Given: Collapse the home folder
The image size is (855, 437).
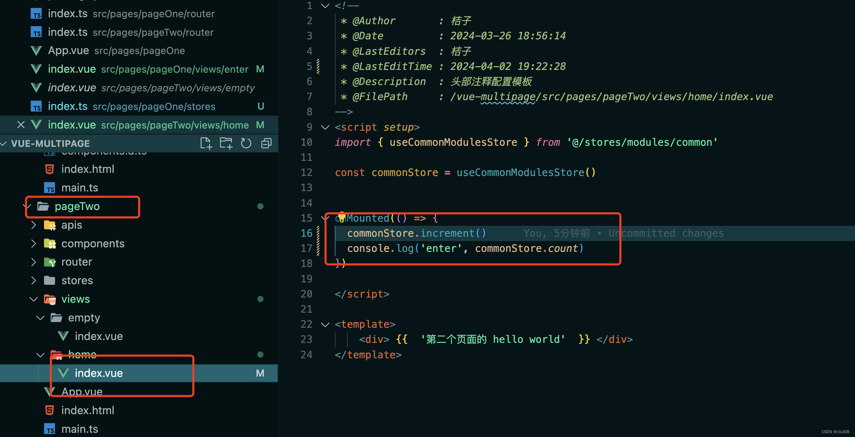Looking at the screenshot, I should pos(40,354).
